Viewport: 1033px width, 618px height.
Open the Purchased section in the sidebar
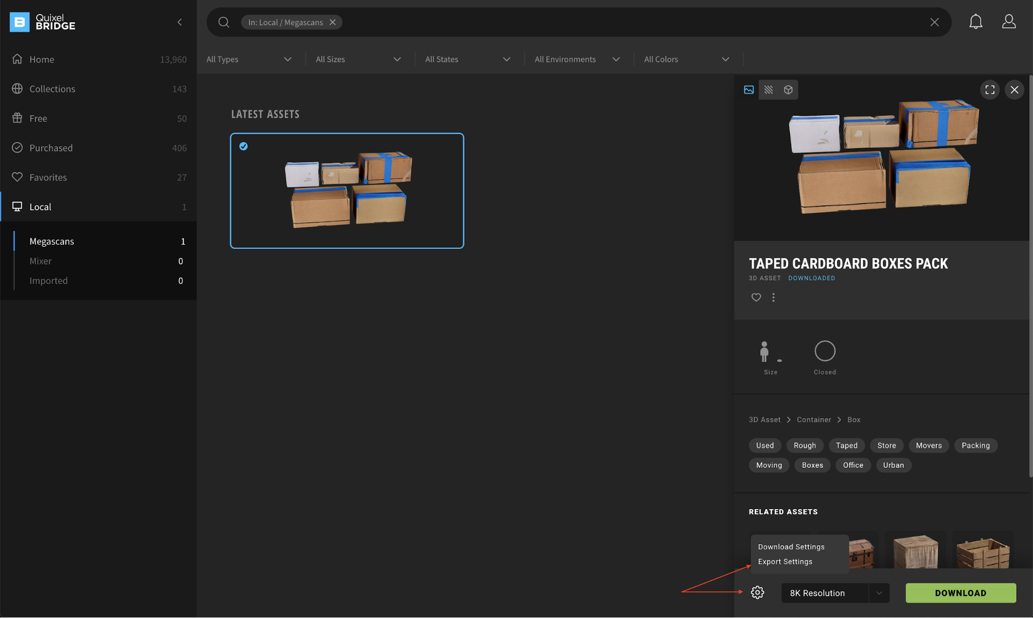[50, 148]
